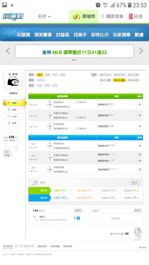Open the 金林 MLB 國際盤 banner headline
The image size is (149, 265).
[x=74, y=52]
